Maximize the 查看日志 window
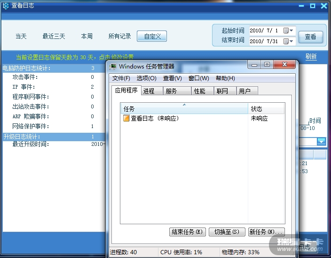Screen dimensions: 331x258 pos(313,6)
